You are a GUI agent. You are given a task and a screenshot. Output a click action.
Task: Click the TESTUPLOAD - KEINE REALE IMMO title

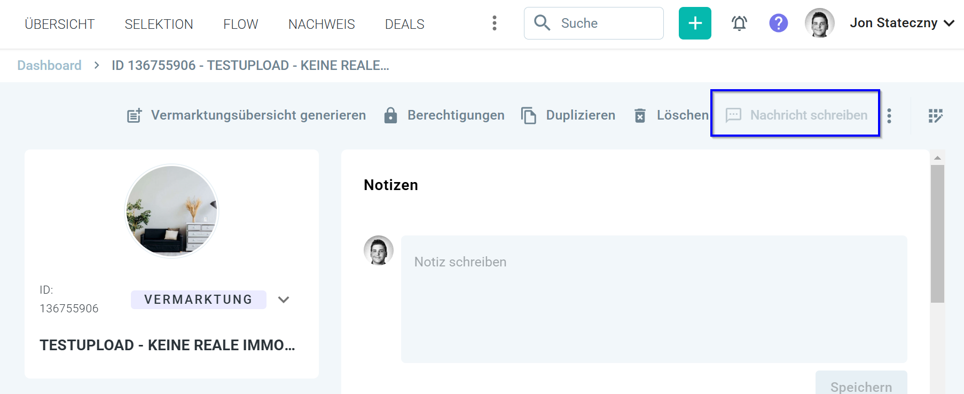(x=167, y=345)
